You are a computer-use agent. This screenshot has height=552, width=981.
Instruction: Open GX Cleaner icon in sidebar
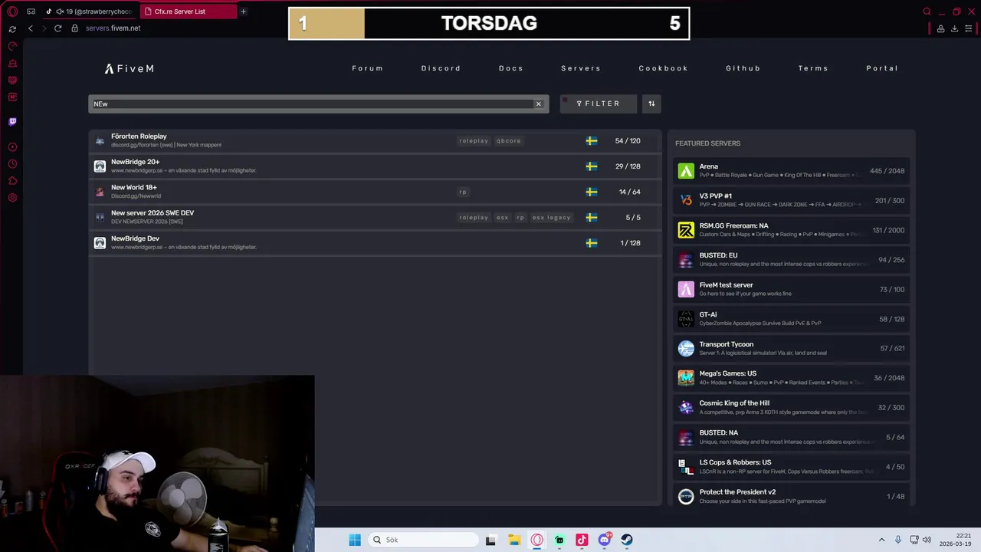point(12,63)
